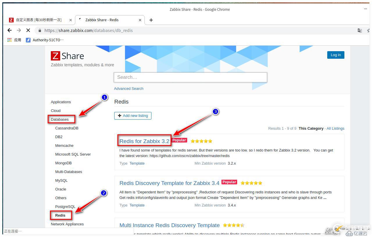Viewport: 372px width, 237px height.
Task: Click the browser forward arrow
Action: [19, 30]
